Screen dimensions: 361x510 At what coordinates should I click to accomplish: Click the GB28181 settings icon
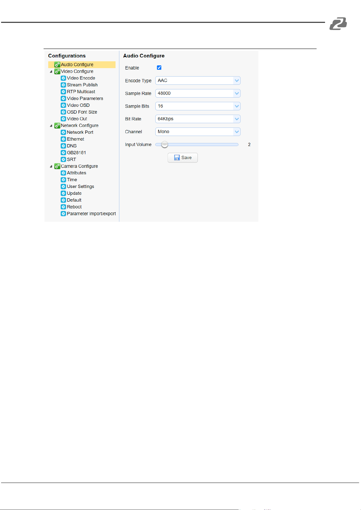point(63,153)
